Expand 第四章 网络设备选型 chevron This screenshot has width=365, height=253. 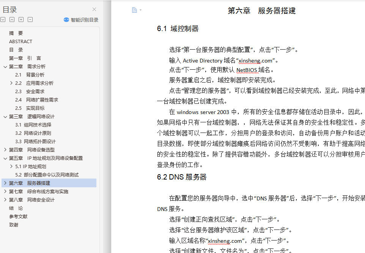(5, 150)
